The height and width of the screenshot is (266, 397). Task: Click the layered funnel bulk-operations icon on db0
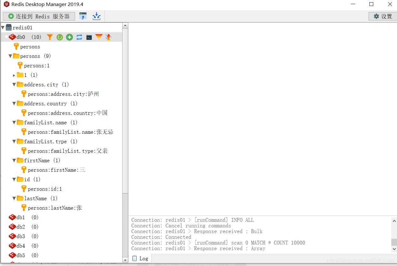click(99, 37)
